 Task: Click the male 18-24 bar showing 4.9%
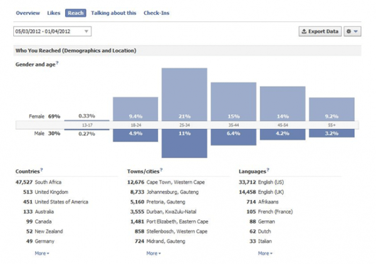(x=135, y=135)
